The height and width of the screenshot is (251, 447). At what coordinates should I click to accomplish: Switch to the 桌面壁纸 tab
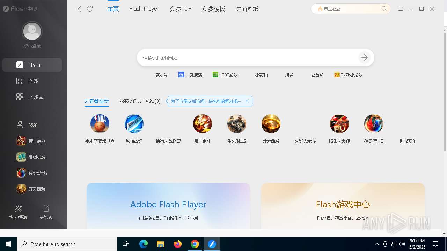pos(247,9)
